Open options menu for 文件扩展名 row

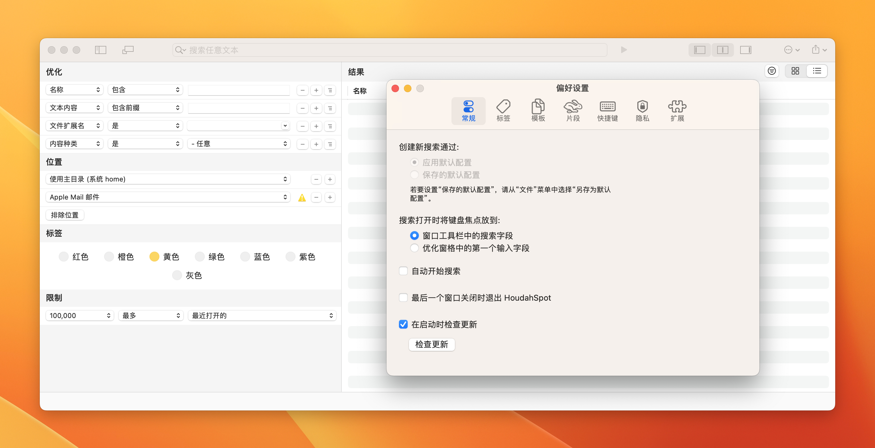coord(330,126)
